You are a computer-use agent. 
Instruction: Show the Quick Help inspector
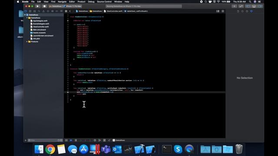tap(247, 11)
